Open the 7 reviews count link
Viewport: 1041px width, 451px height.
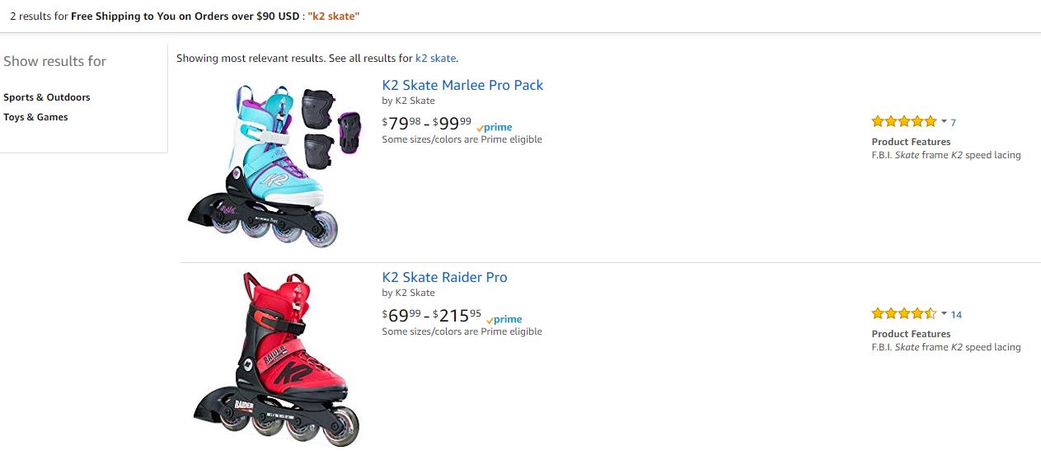(954, 123)
